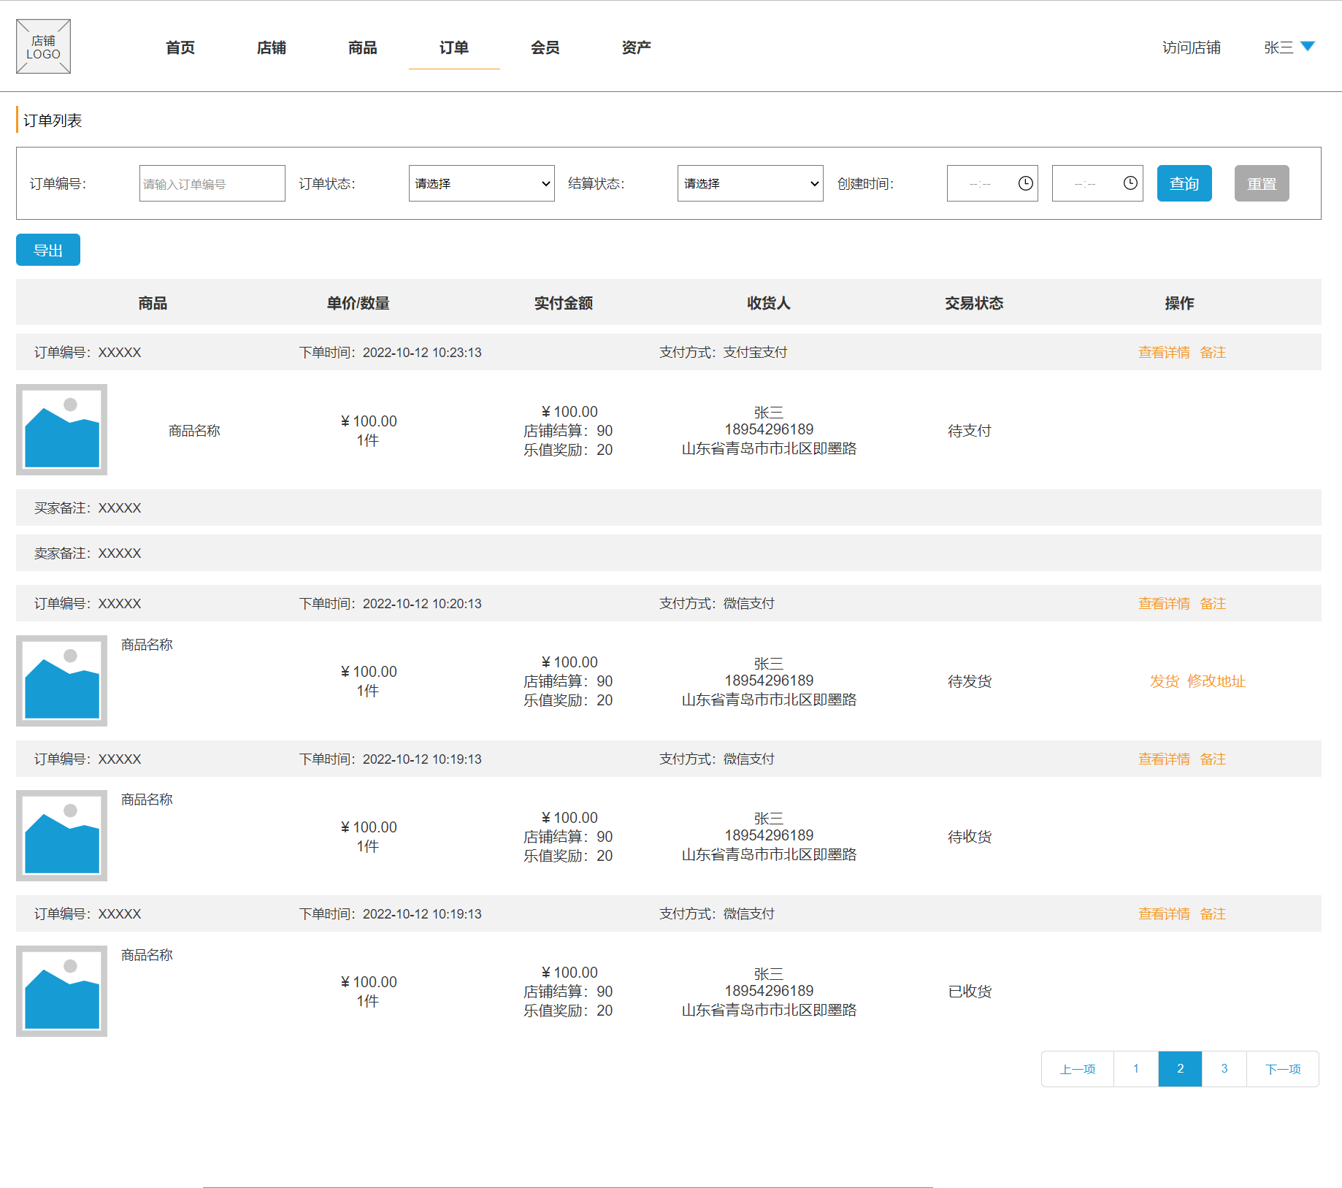Click the 已收货 status text
The height and width of the screenshot is (1188, 1342).
point(970,992)
